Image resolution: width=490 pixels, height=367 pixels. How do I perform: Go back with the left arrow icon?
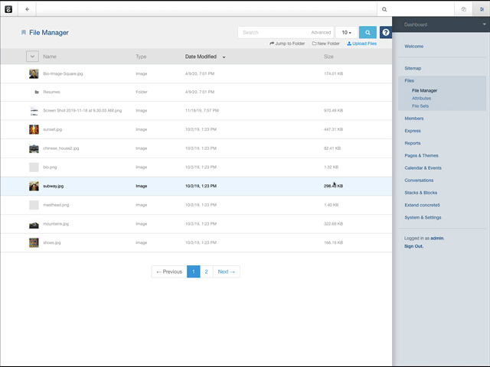(x=28, y=9)
